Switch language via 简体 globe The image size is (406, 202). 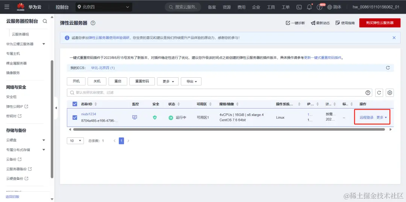tap(334, 7)
